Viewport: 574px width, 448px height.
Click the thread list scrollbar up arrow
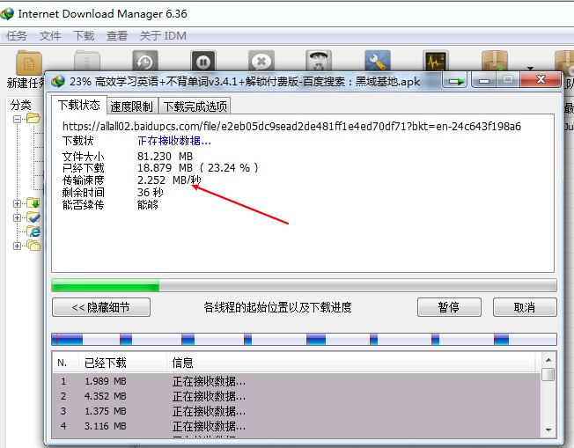548,360
